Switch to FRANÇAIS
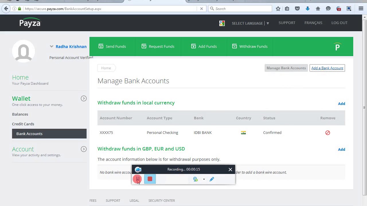Image resolution: width=367 pixels, height=206 pixels. coord(313,23)
